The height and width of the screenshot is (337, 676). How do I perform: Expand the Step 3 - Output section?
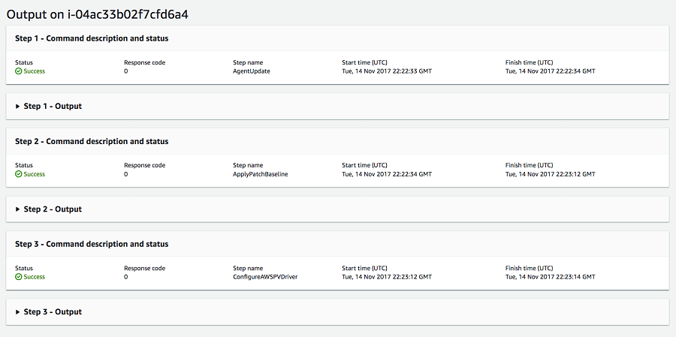click(18, 312)
